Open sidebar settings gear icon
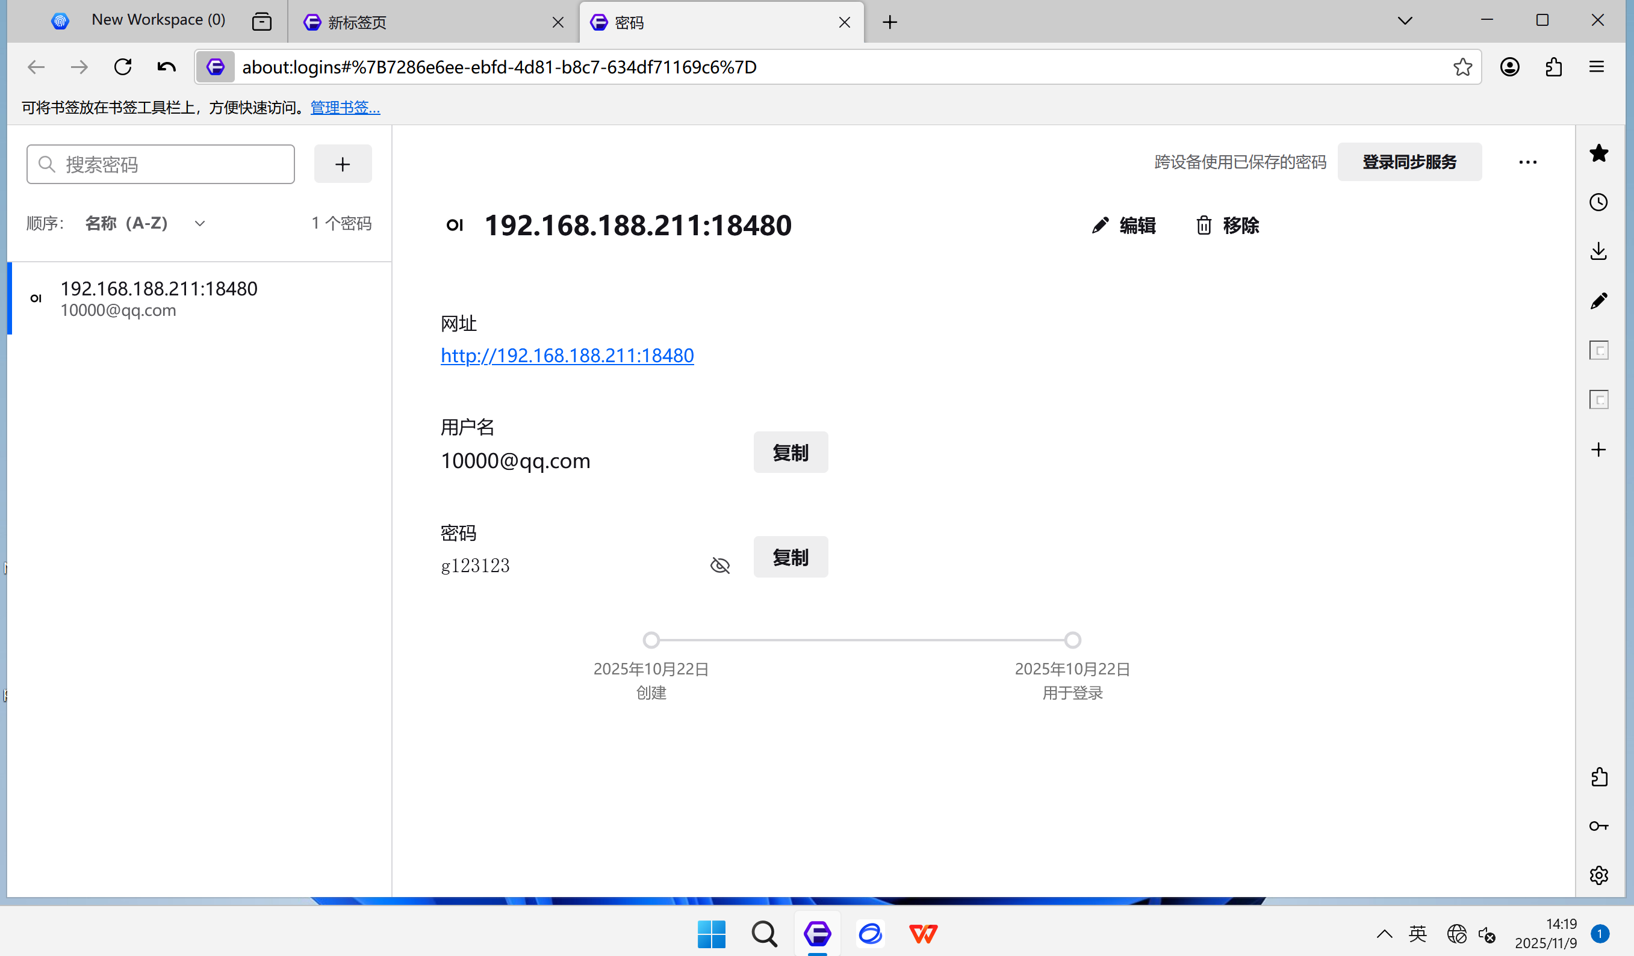The height and width of the screenshot is (956, 1634). (x=1598, y=875)
